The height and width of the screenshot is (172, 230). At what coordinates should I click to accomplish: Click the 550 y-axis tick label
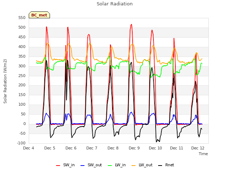click(x=22, y=18)
